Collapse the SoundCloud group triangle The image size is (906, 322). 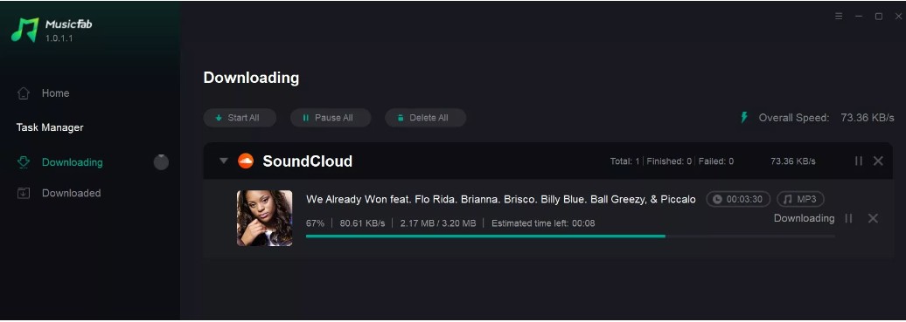(x=224, y=161)
